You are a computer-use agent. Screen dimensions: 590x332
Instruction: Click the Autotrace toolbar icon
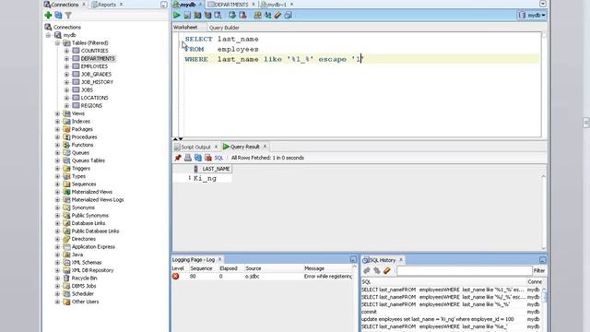(x=207, y=15)
